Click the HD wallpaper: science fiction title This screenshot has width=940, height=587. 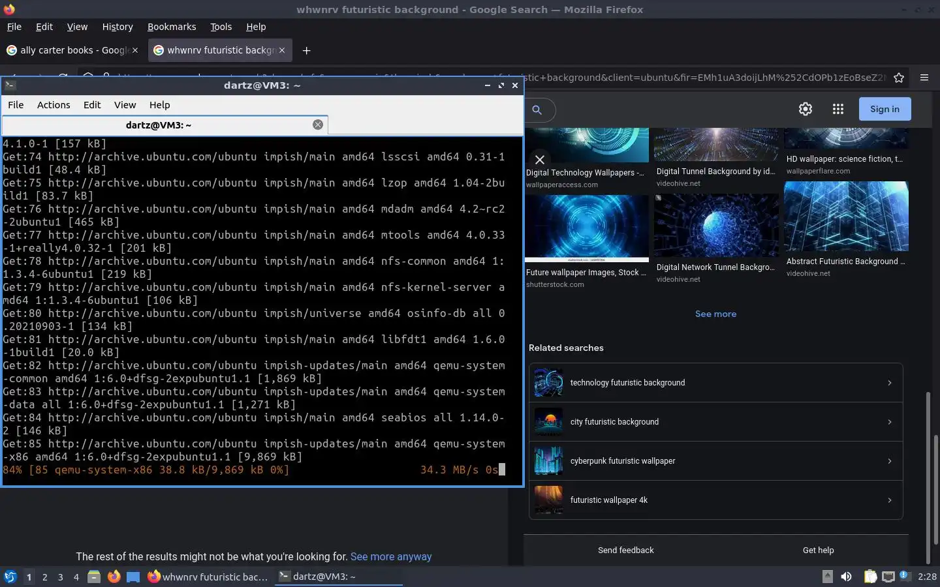pyautogui.click(x=845, y=159)
